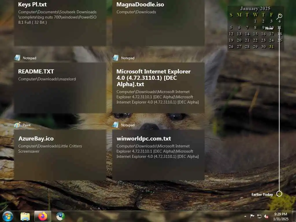Click the Computer\Downloads path under MagnaDoodle.iso

click(136, 12)
